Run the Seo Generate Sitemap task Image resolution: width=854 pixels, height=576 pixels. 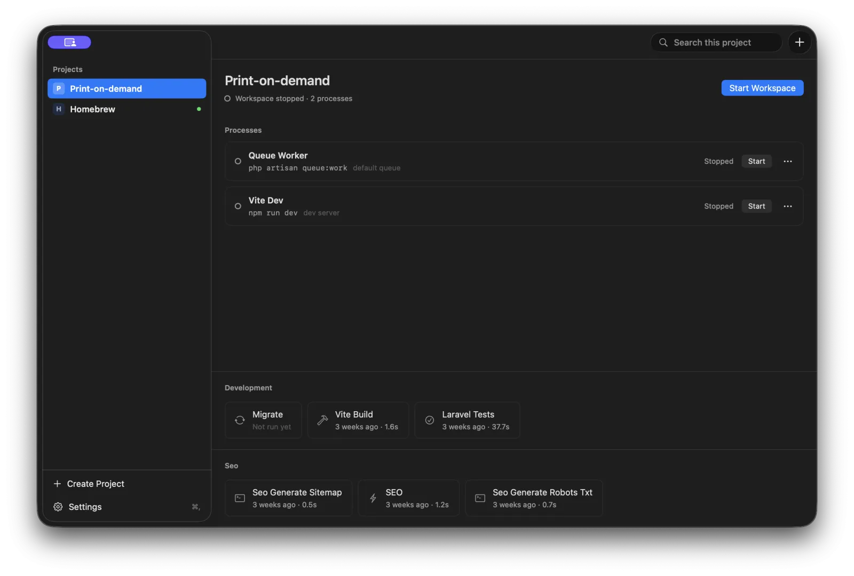[x=289, y=498]
